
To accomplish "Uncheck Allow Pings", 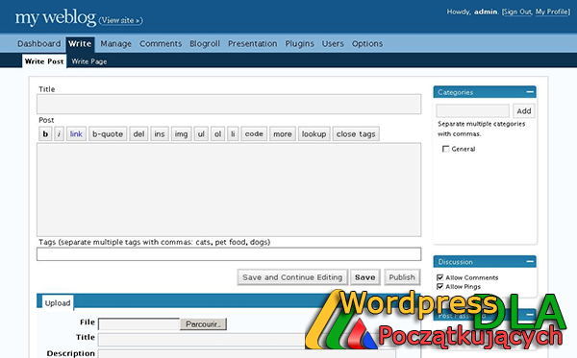I will (x=439, y=286).
